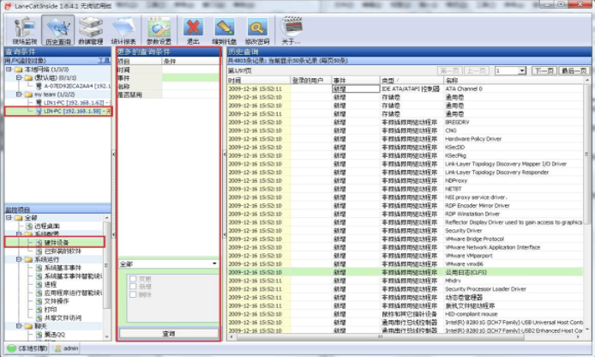Open 统计报表 statistics report icon
Image resolution: width=595 pixels, height=357 pixels.
[125, 29]
